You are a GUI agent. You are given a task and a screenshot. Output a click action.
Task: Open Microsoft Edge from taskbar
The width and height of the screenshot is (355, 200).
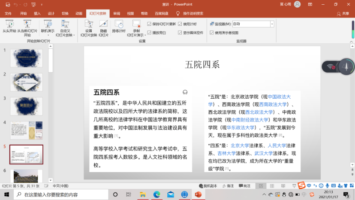(x=156, y=194)
